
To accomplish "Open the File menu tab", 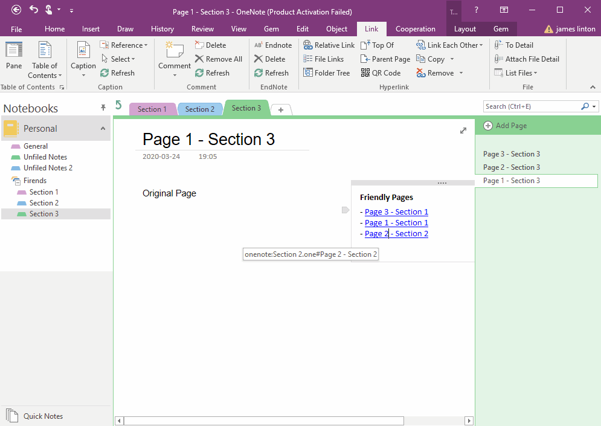I will point(16,29).
